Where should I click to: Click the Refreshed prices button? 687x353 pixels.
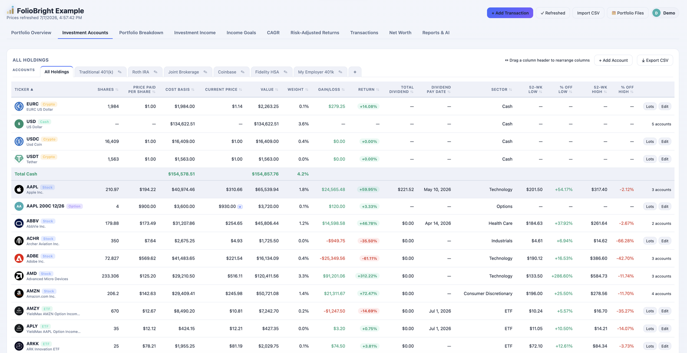(553, 13)
